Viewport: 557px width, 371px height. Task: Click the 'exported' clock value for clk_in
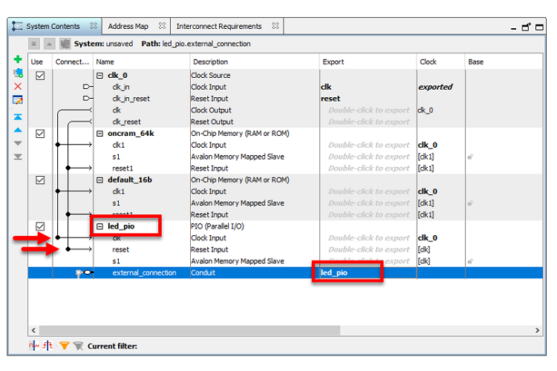pyautogui.click(x=435, y=87)
